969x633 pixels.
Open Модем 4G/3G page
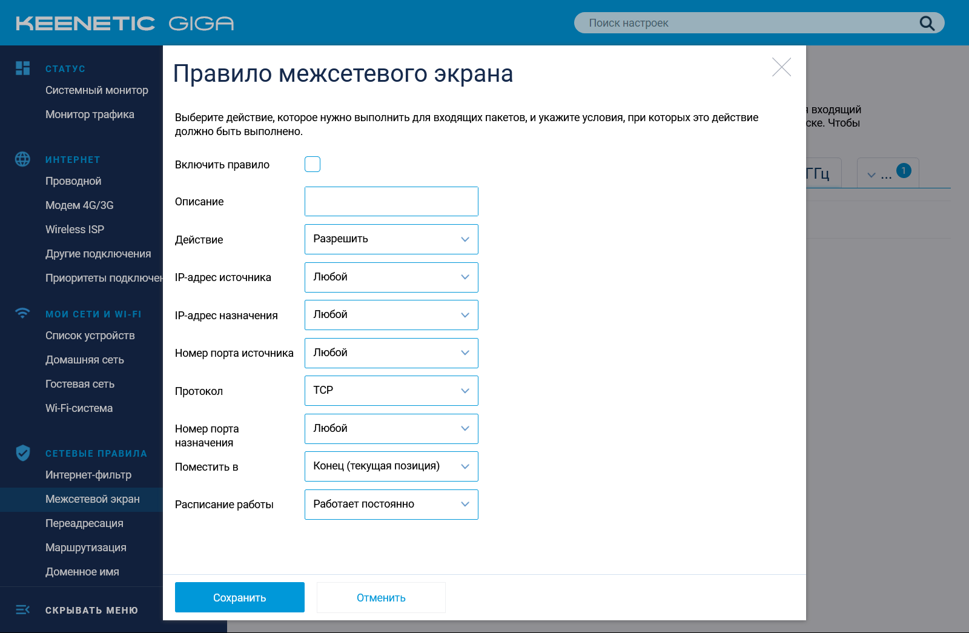[x=79, y=205]
